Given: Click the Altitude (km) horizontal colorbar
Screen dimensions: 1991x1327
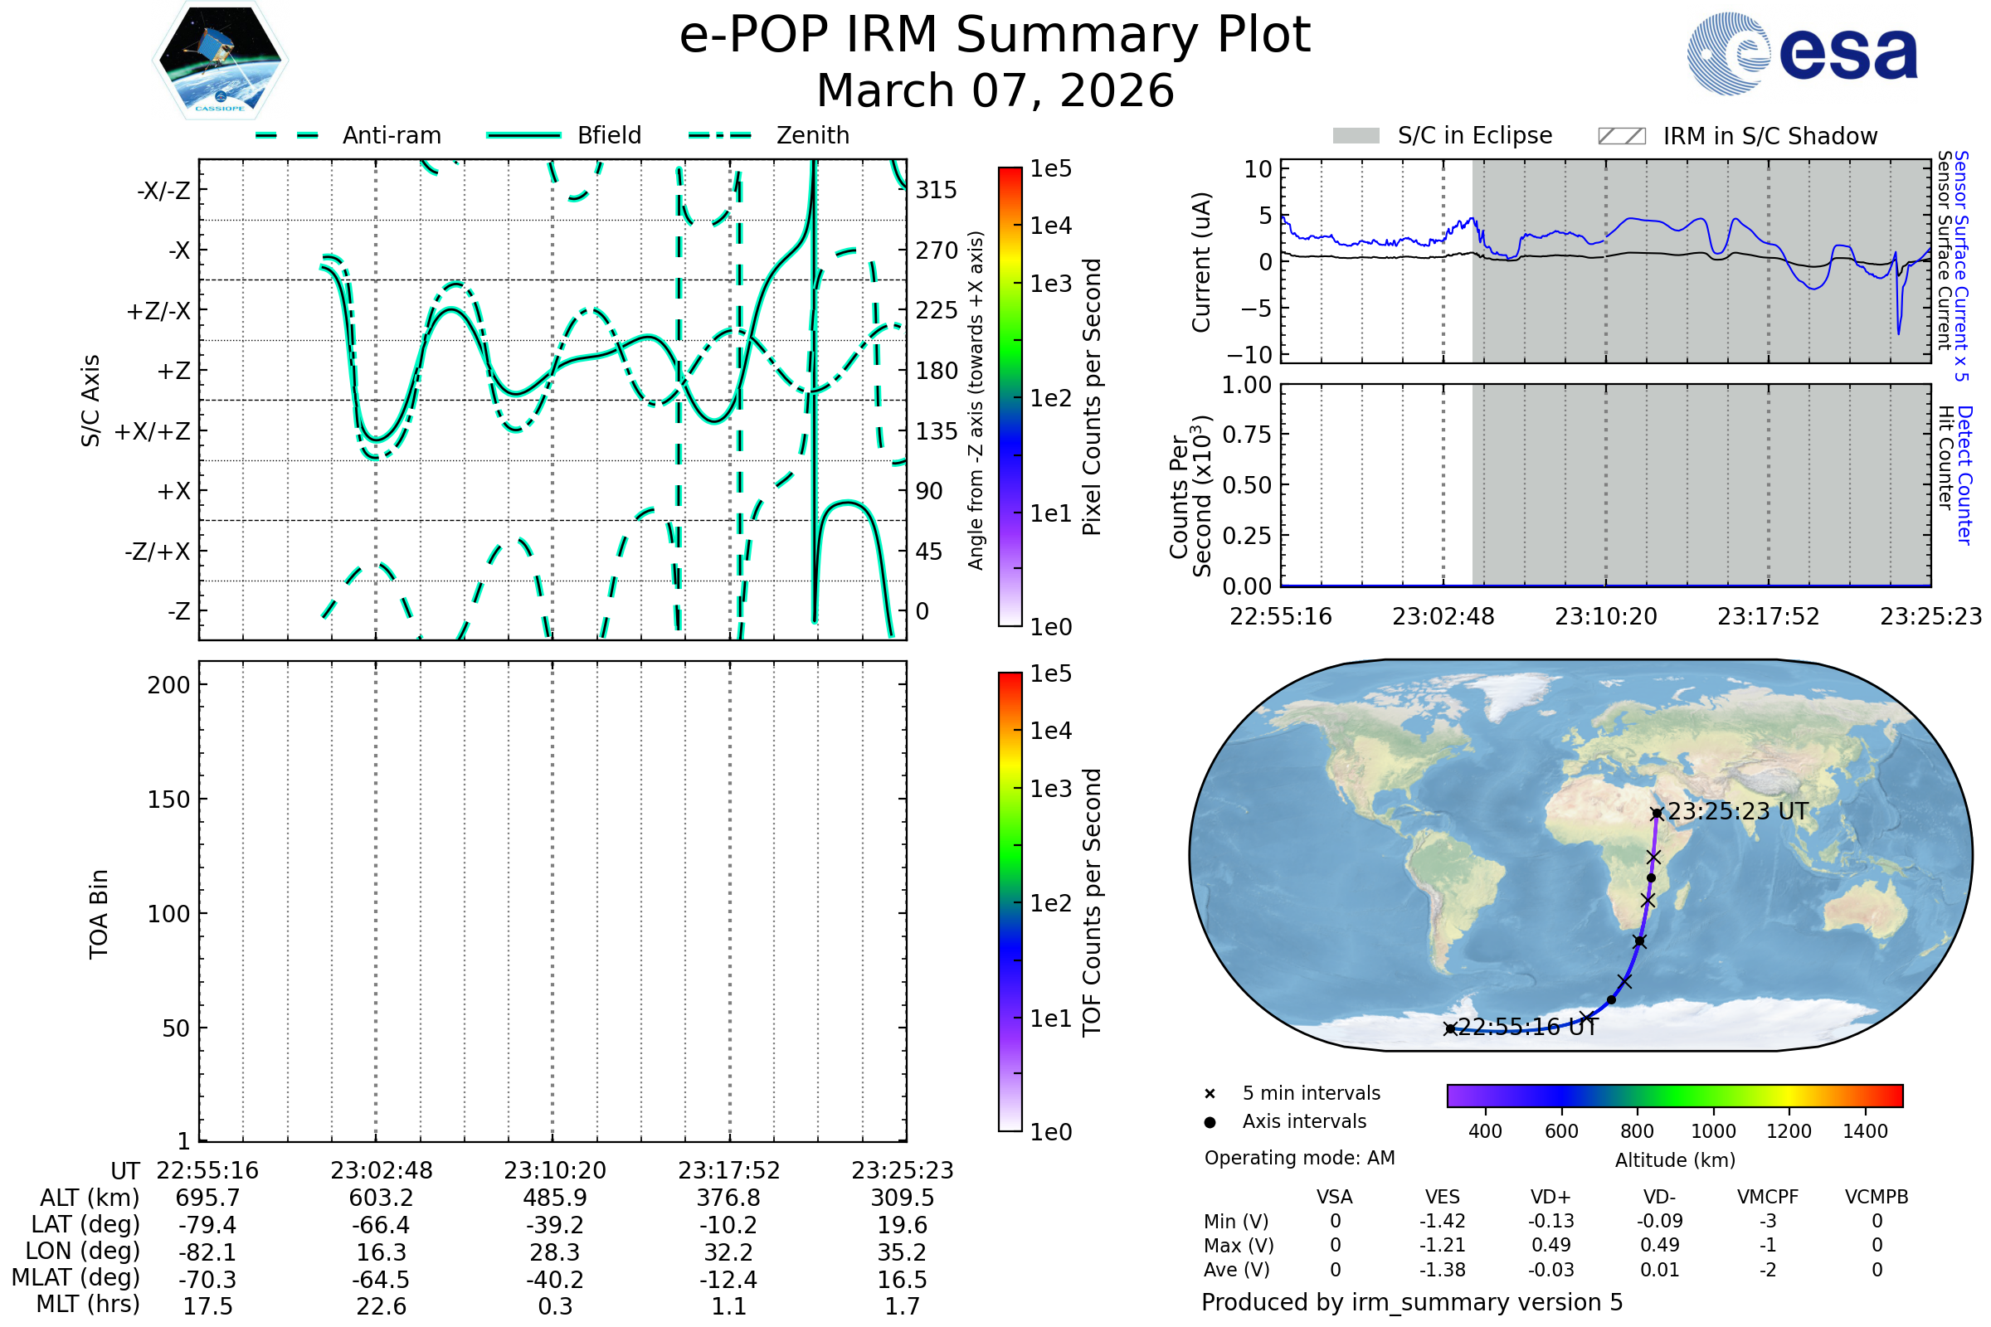Looking at the screenshot, I should (1674, 1095).
